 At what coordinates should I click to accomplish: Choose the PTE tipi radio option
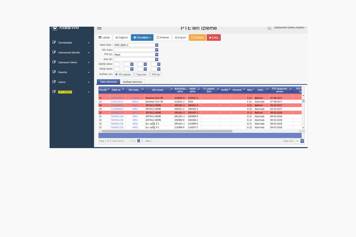tap(150, 75)
